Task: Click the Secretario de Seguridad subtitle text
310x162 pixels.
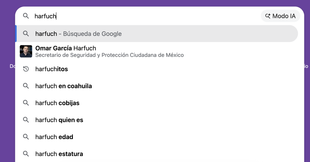Action: [109, 55]
